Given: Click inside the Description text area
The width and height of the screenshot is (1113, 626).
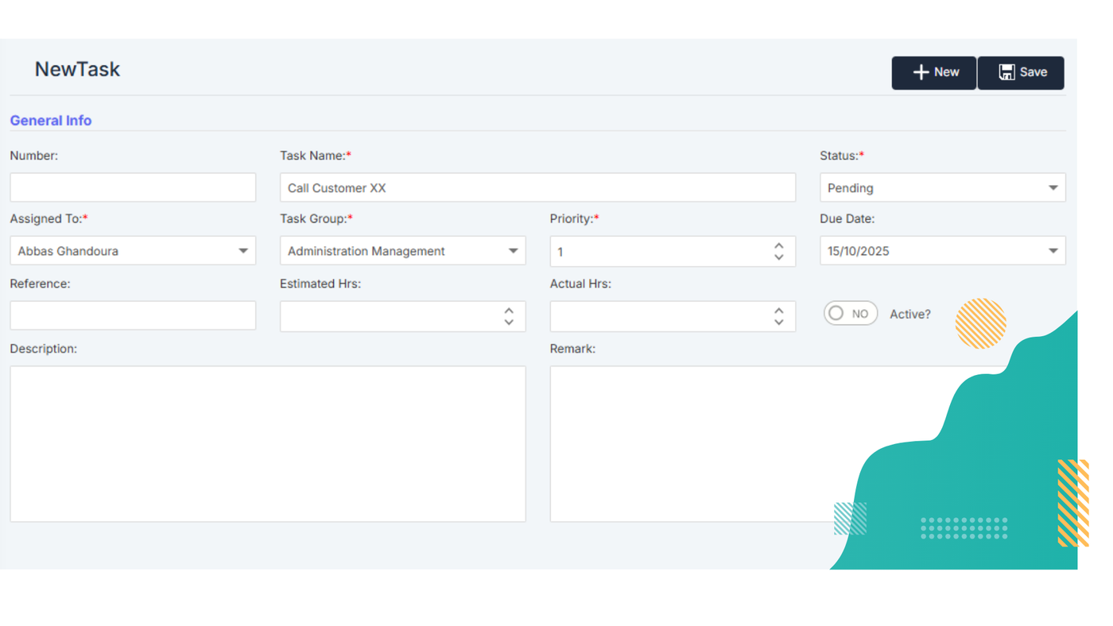Looking at the screenshot, I should (267, 443).
